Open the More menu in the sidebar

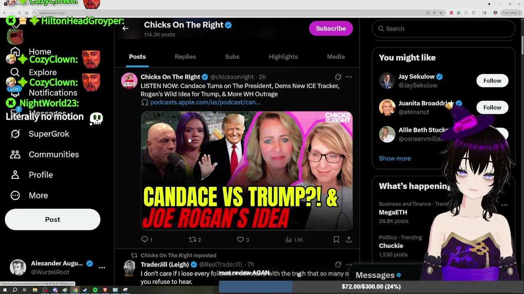pyautogui.click(x=29, y=196)
